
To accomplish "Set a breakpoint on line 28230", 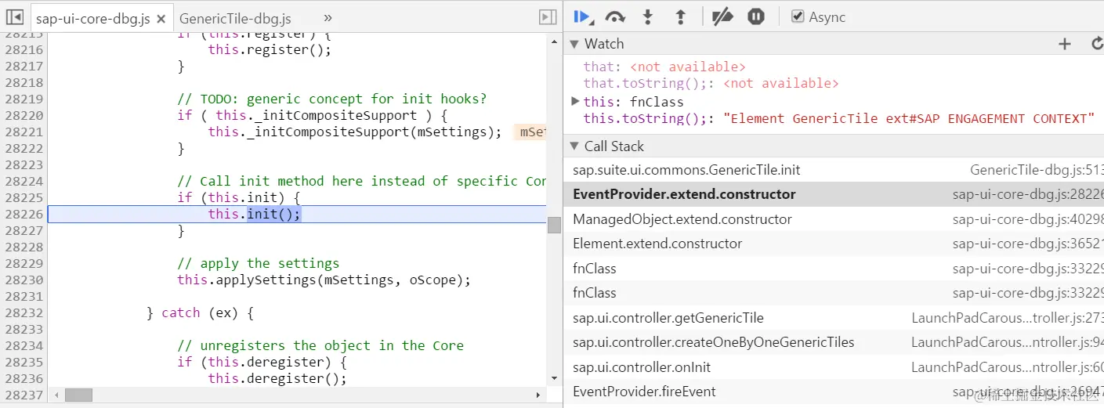I will (x=24, y=280).
